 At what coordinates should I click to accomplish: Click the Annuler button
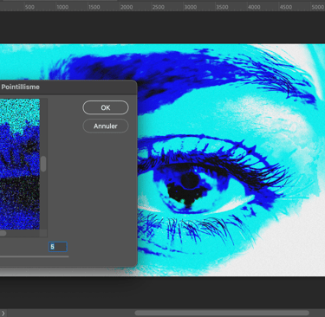click(106, 126)
